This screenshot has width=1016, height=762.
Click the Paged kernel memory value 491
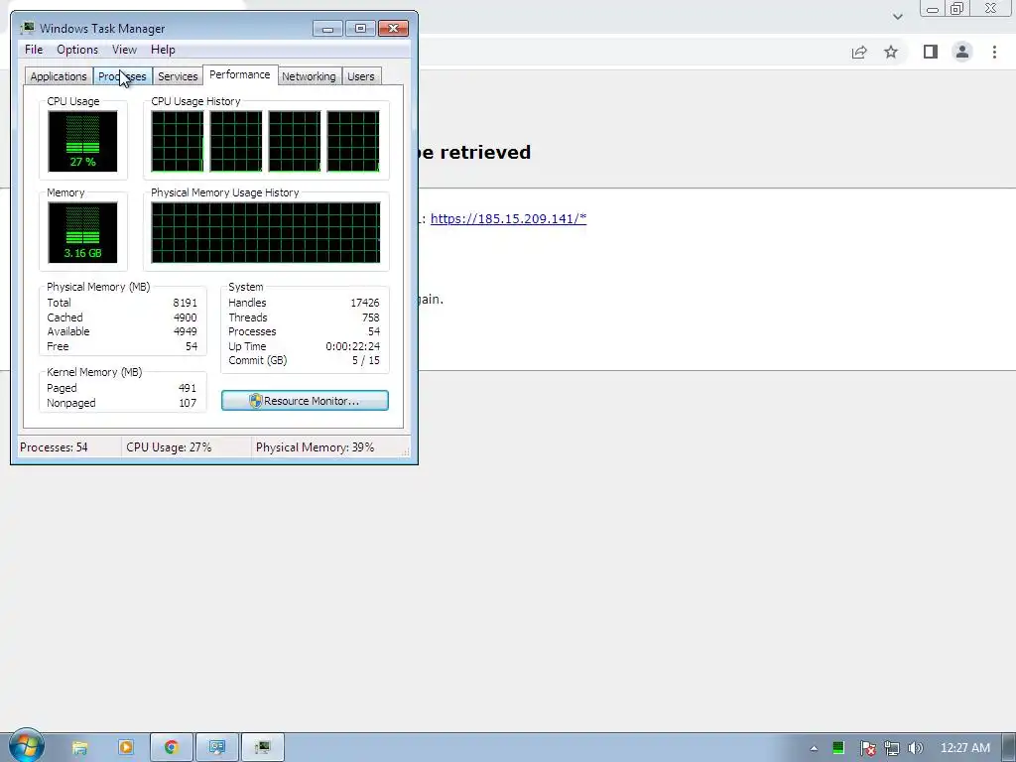[188, 388]
